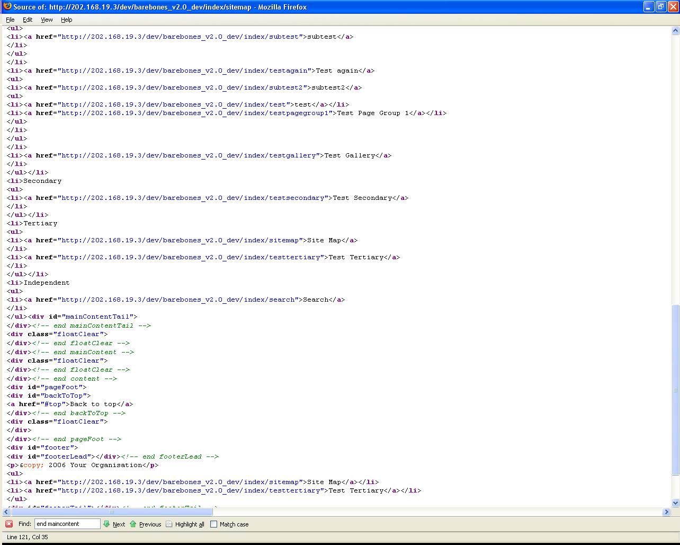
Task: Open the View menu
Action: point(47,20)
